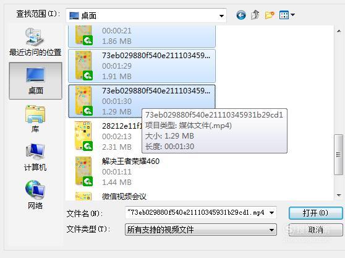Open the View menu icon
Image resolution: width=345 pixels, height=258 pixels.
pyautogui.click(x=287, y=15)
